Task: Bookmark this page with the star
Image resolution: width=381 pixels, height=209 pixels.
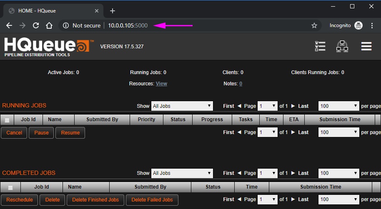Action: pos(314,25)
